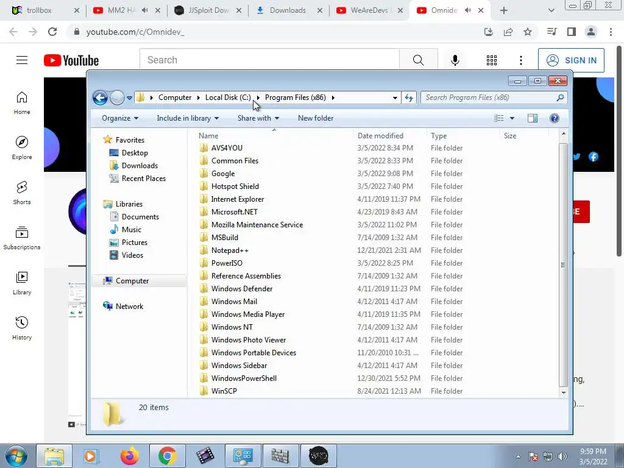624x468 pixels.
Task: Reload the page in Chrome
Action: click(x=52, y=32)
